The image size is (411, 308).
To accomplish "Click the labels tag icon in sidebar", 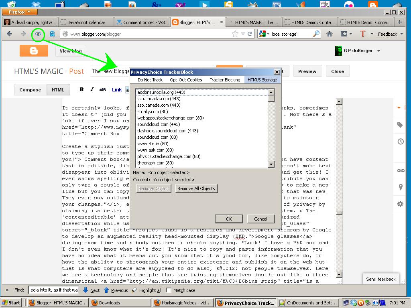I will [x=400, y=125].
